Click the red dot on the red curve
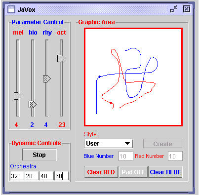The width and height of the screenshot is (199, 195). click(111, 103)
